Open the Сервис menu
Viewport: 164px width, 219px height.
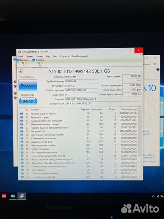(40, 56)
